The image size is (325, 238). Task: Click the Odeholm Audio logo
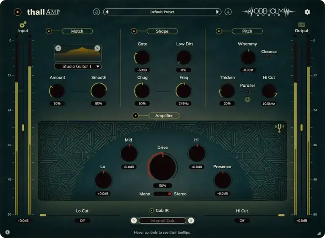tap(269, 12)
